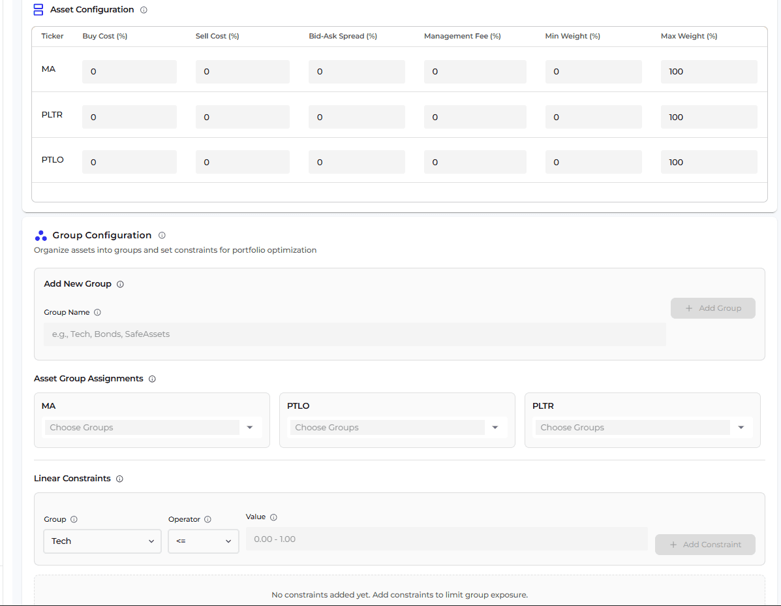Click info icon next to Operator label

[x=207, y=520]
